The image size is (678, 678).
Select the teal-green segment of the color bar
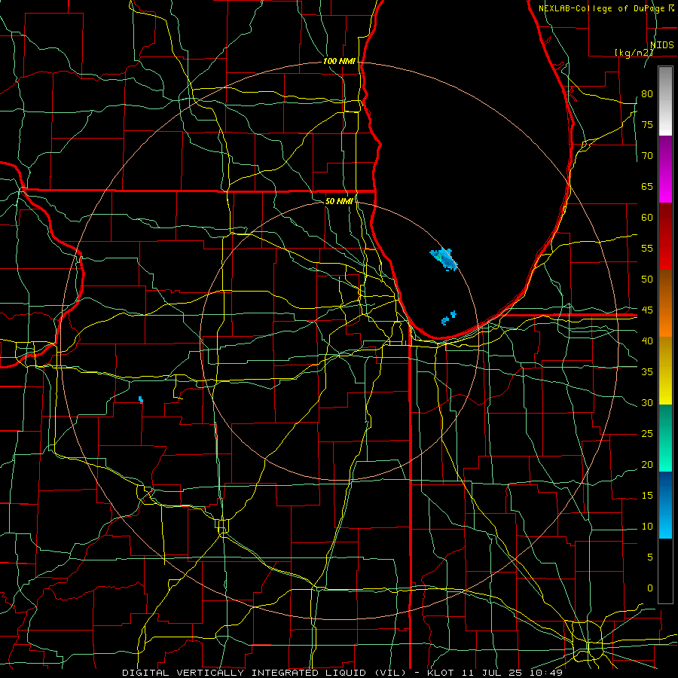(665, 438)
